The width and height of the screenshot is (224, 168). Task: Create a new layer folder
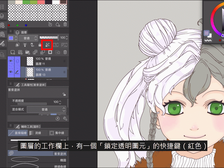click(x=28, y=52)
